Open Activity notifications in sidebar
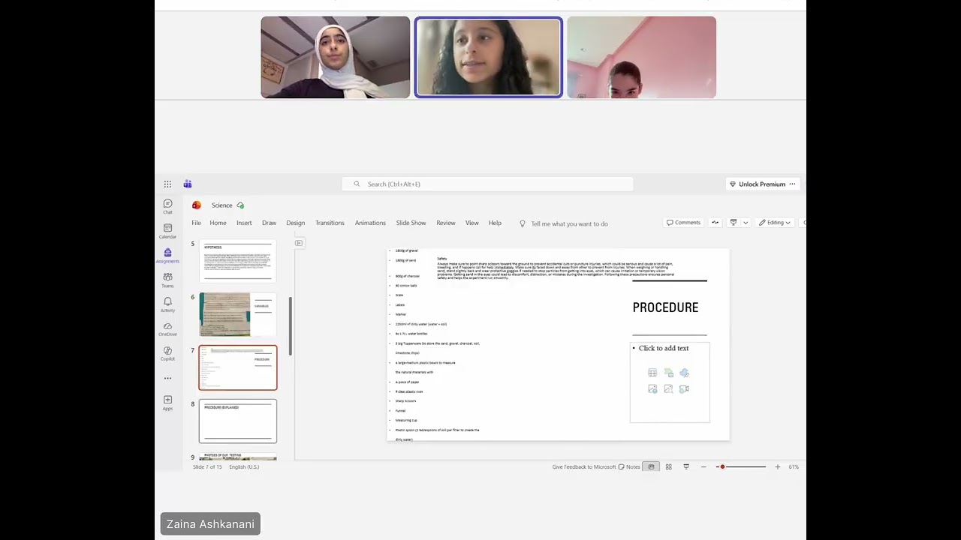The image size is (961, 540). [167, 304]
